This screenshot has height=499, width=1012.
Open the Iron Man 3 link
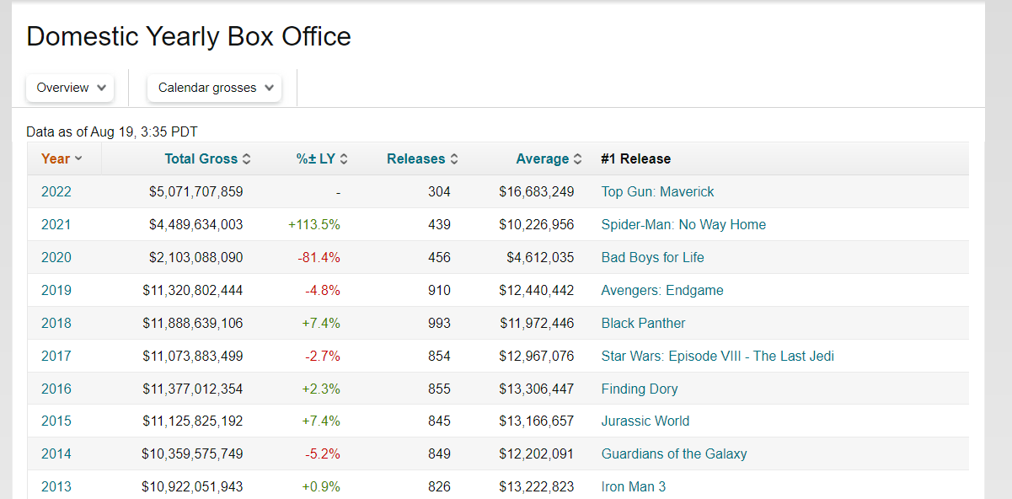click(634, 486)
